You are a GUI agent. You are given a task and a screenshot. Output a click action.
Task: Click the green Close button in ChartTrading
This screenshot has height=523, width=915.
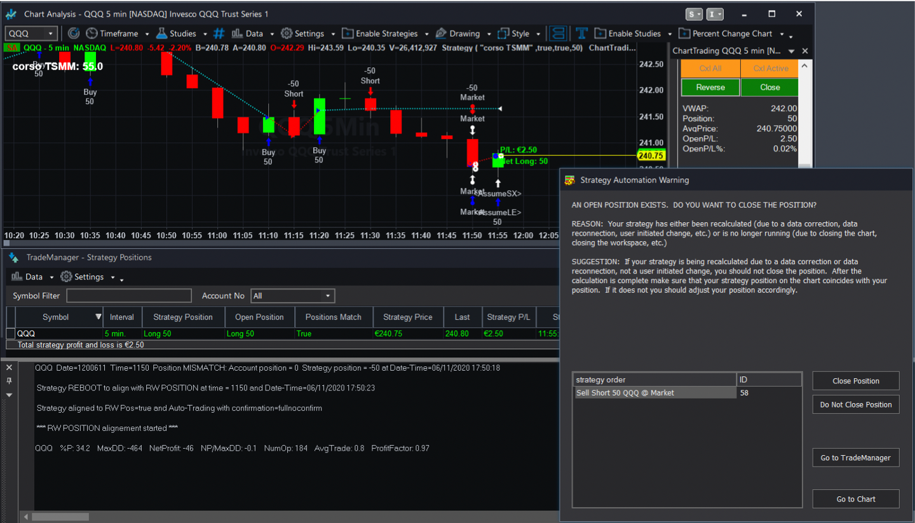tap(769, 88)
